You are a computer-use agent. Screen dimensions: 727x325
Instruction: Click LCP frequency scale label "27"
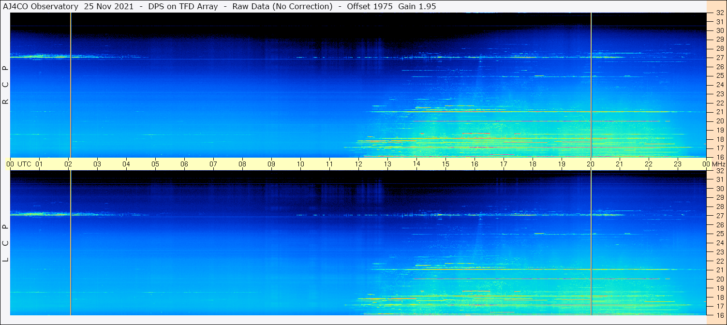[720, 216]
